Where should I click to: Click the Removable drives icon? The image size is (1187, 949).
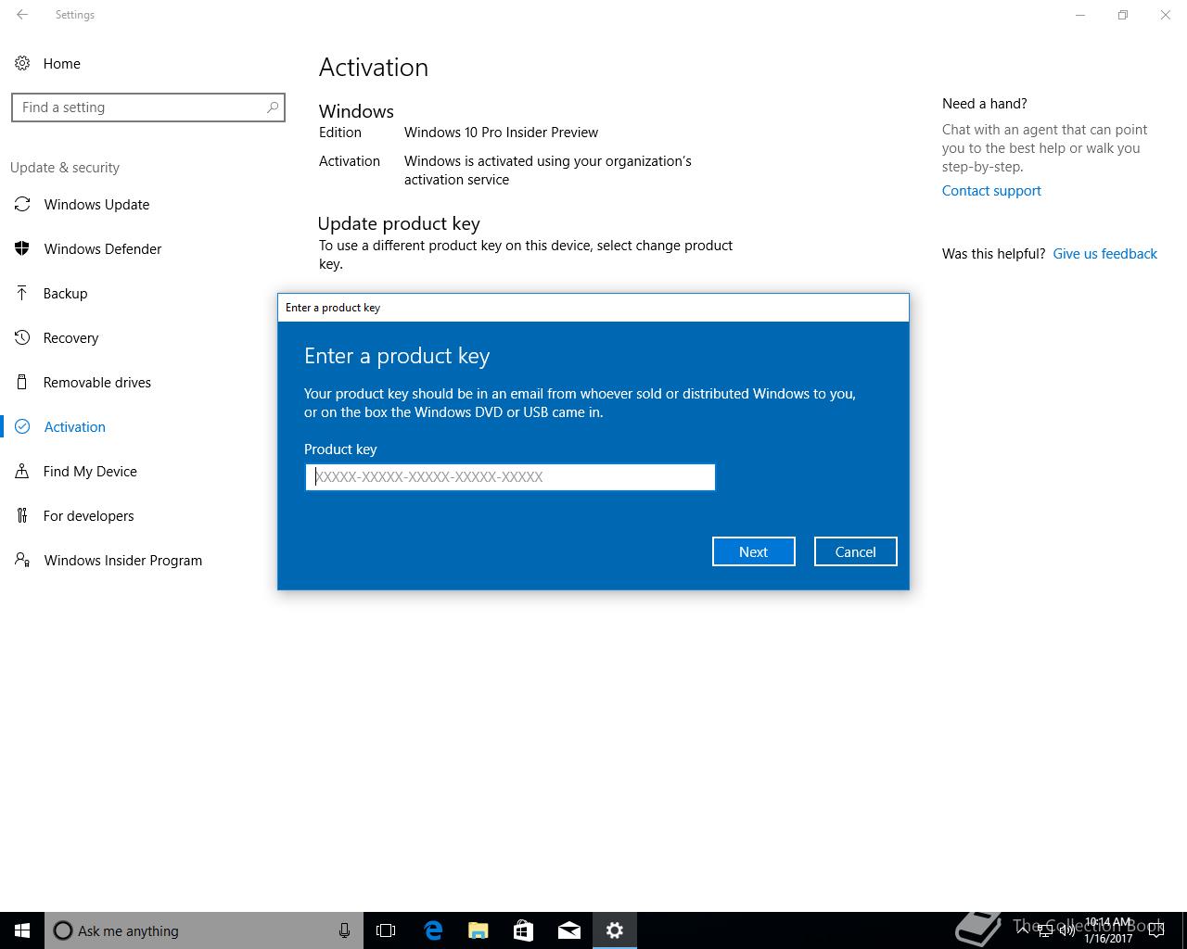click(x=22, y=382)
